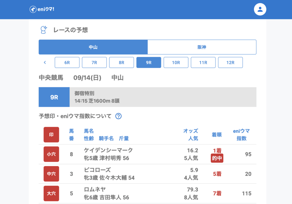Select the 中山 racecourse tab

pyautogui.click(x=93, y=47)
